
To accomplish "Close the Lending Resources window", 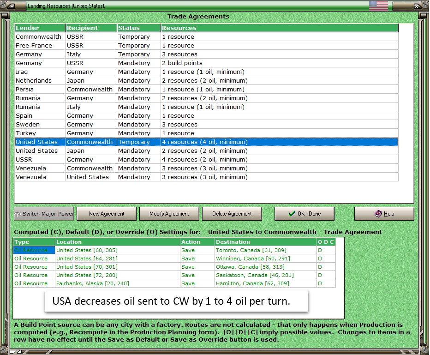I will tap(417, 6).
